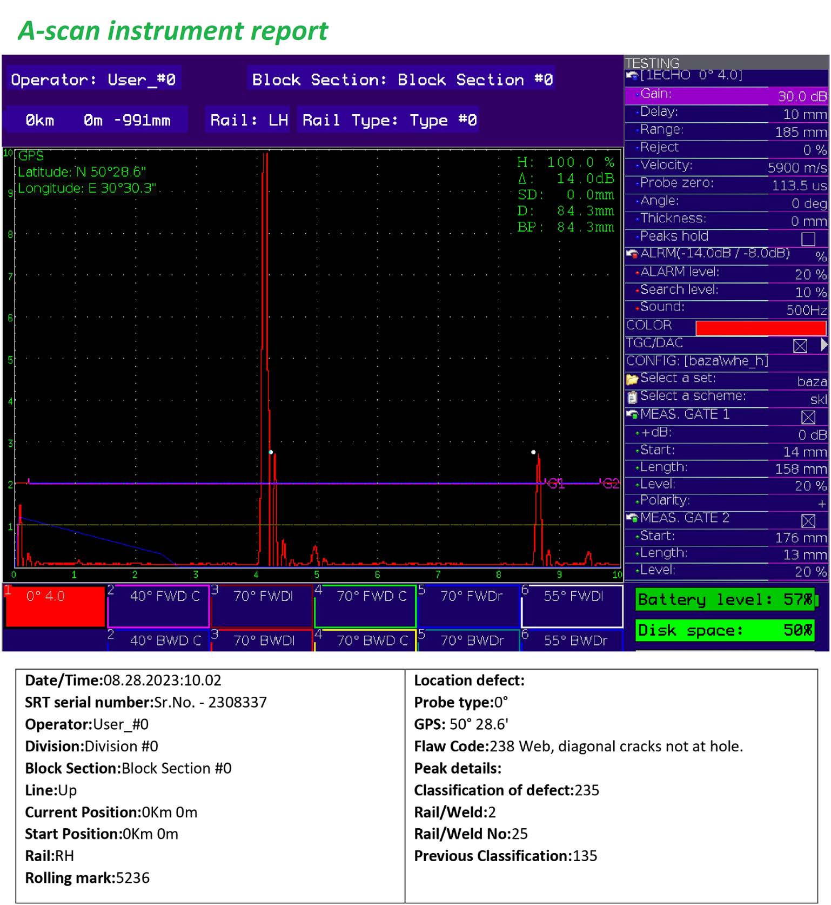831x905 pixels.
Task: Click the H: 100.0 % readout
Action: click(x=566, y=162)
